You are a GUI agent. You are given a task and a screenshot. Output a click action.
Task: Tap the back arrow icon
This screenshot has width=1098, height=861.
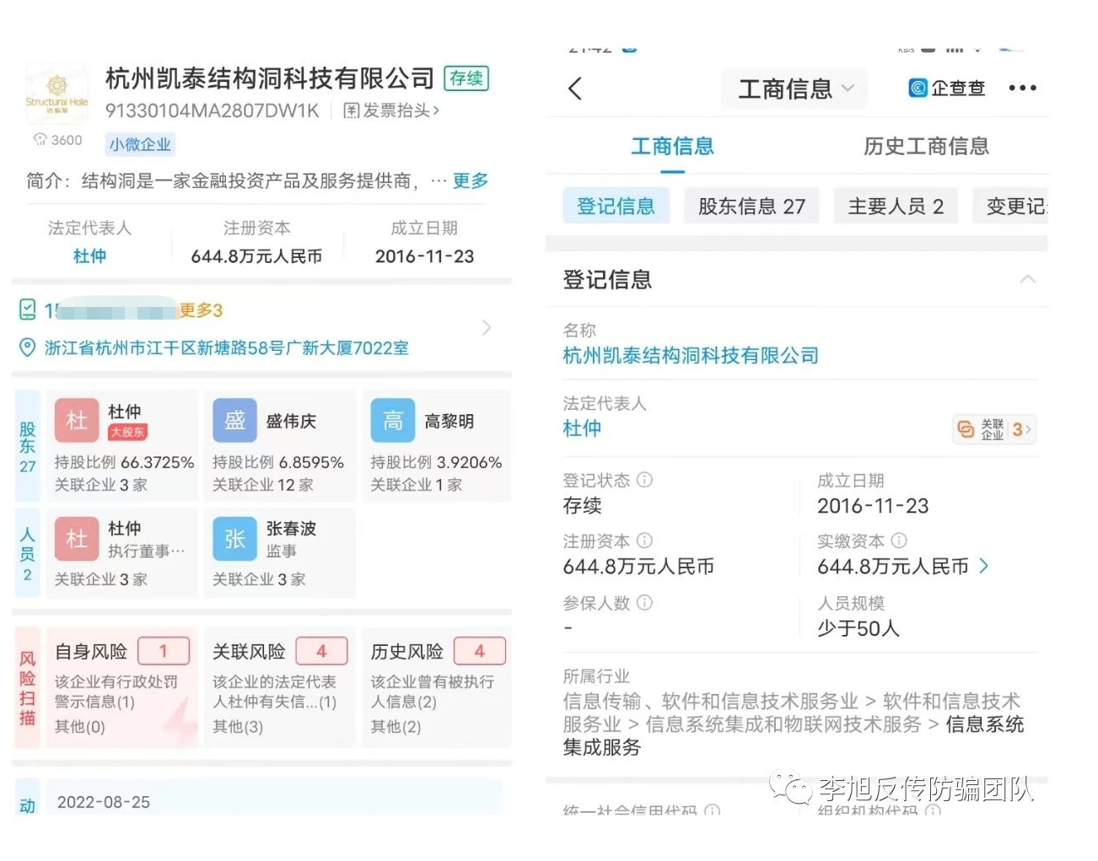575,89
